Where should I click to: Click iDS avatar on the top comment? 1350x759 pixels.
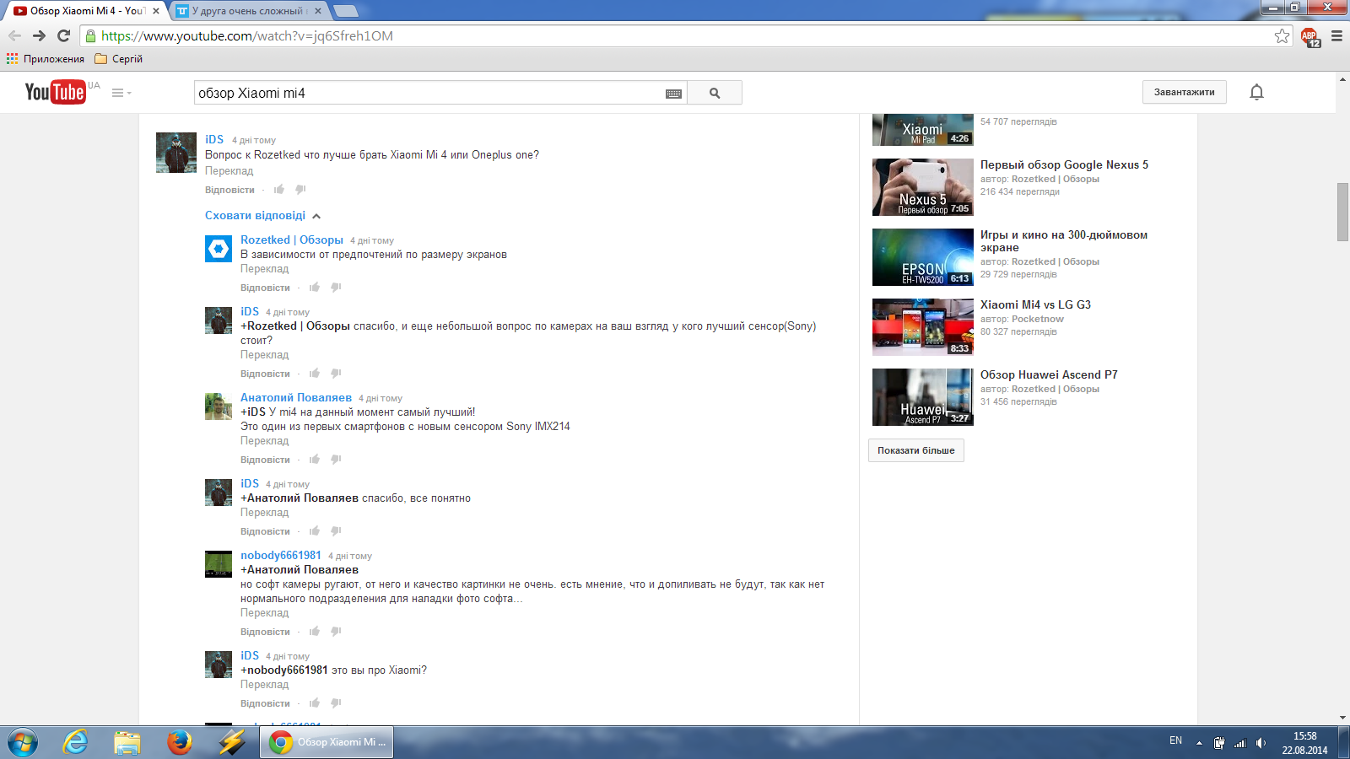176,153
